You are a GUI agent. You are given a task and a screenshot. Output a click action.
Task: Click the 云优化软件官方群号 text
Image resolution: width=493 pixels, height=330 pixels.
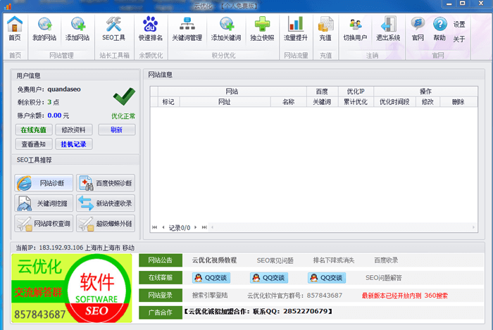[x=294, y=296]
